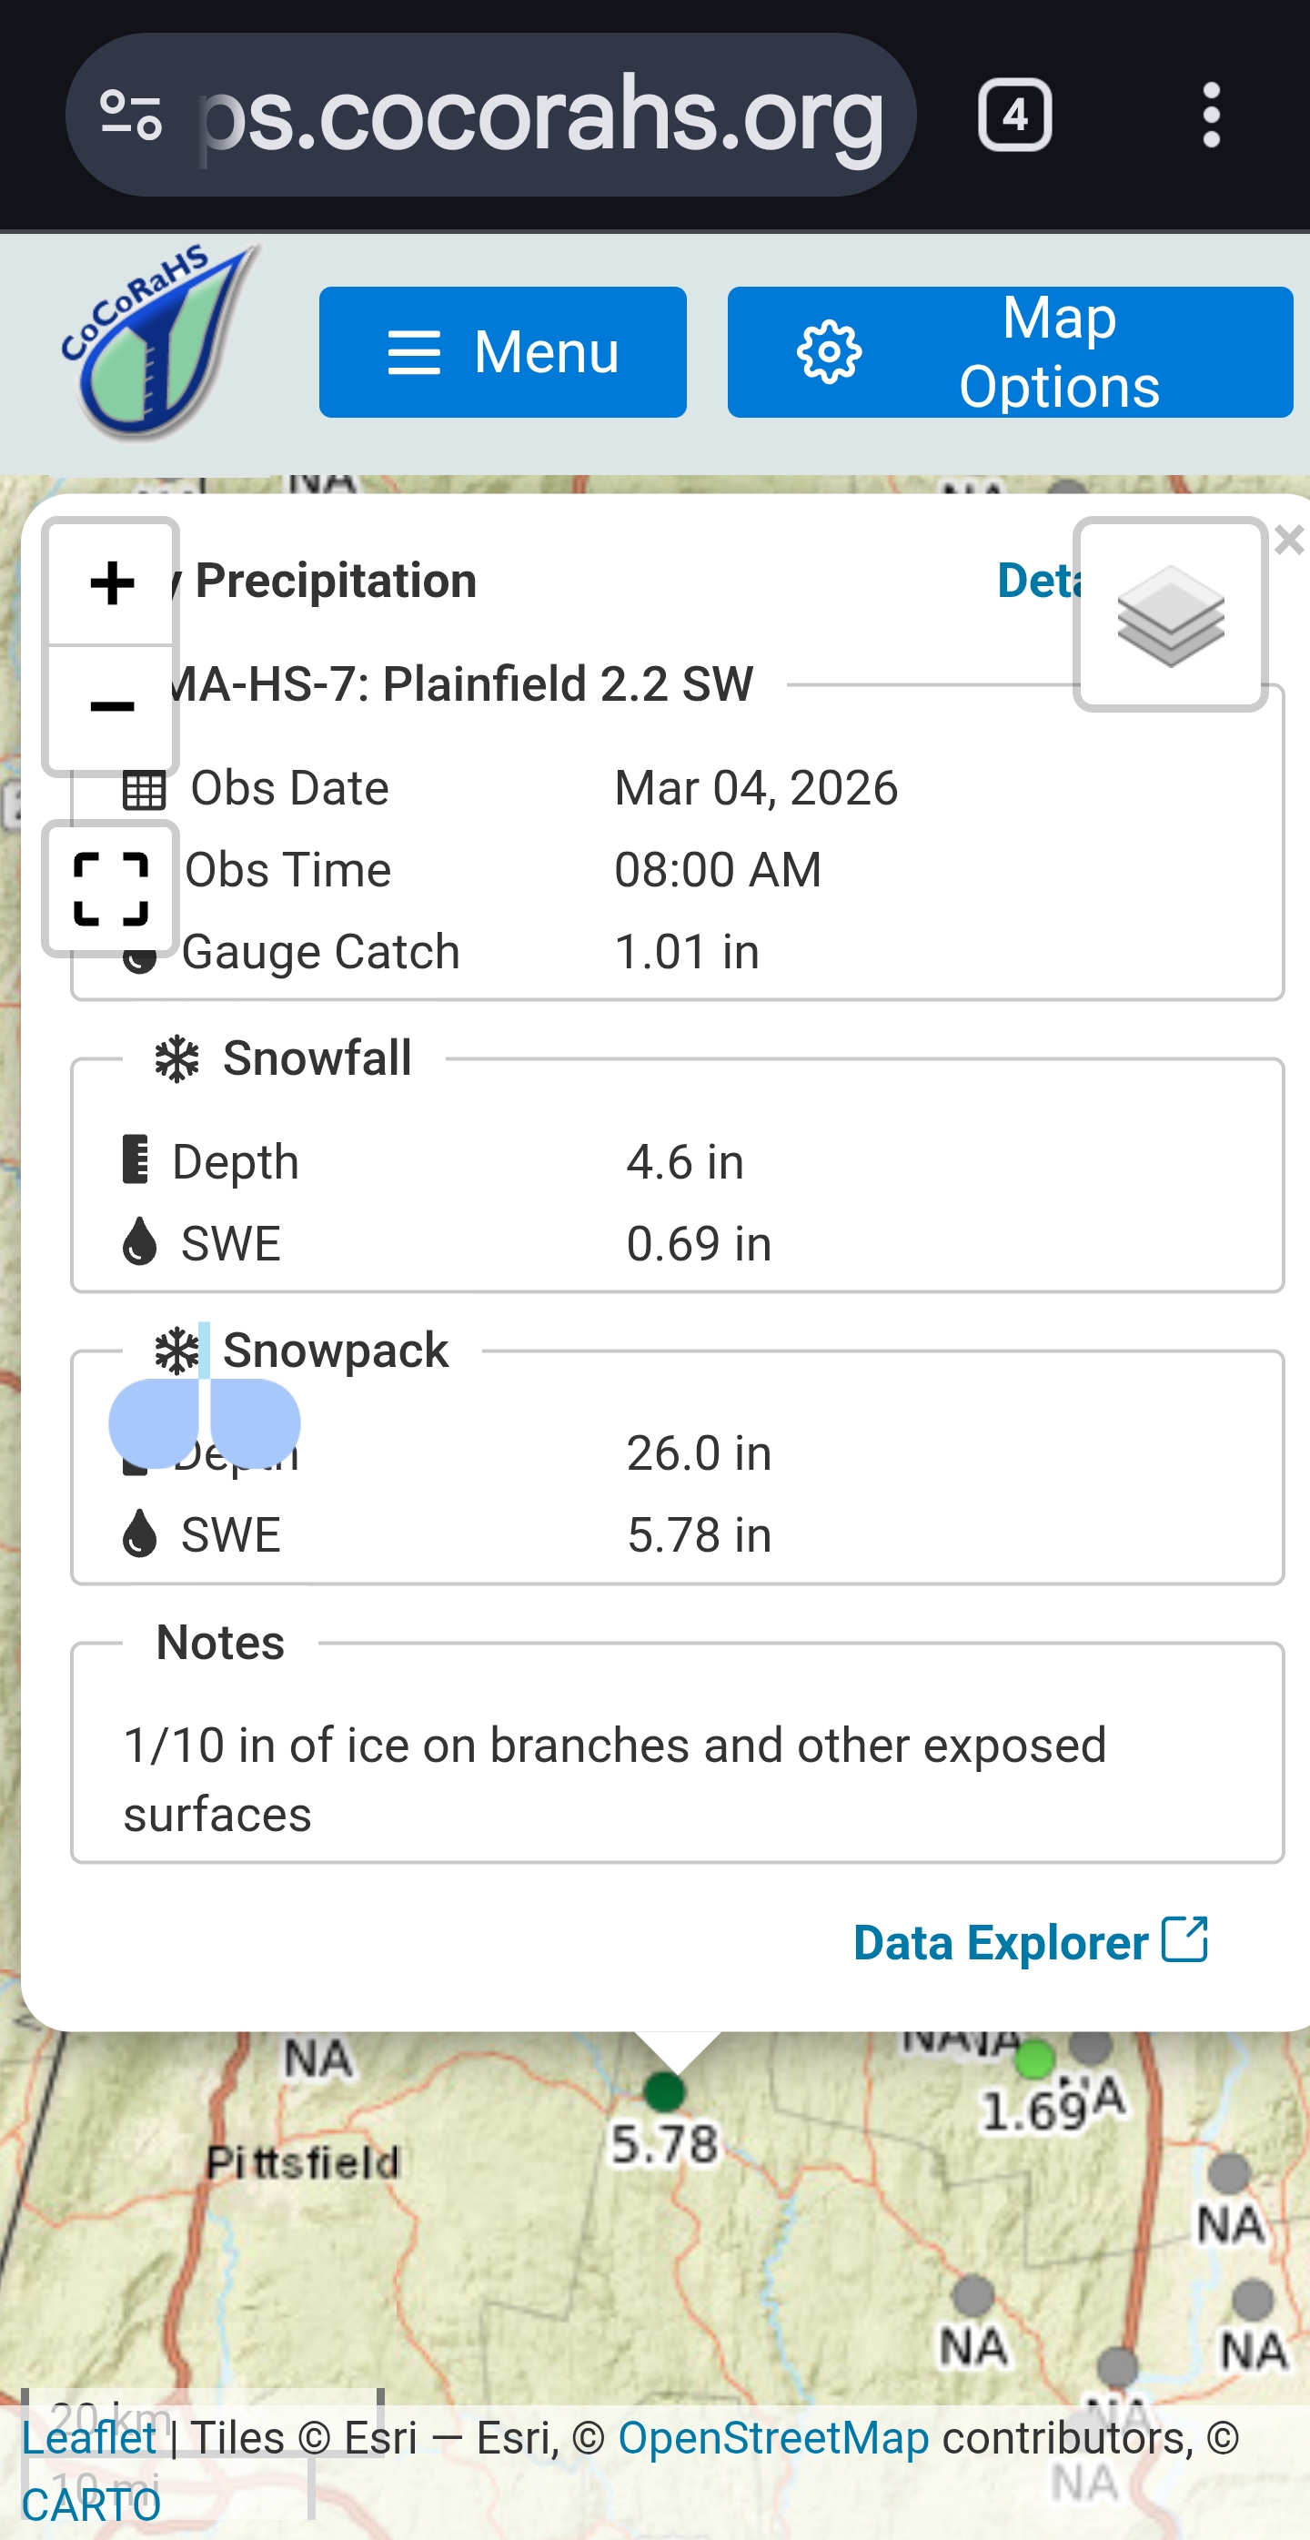Open the browser tab switcher
The width and height of the screenshot is (1310, 2540).
click(x=1014, y=116)
